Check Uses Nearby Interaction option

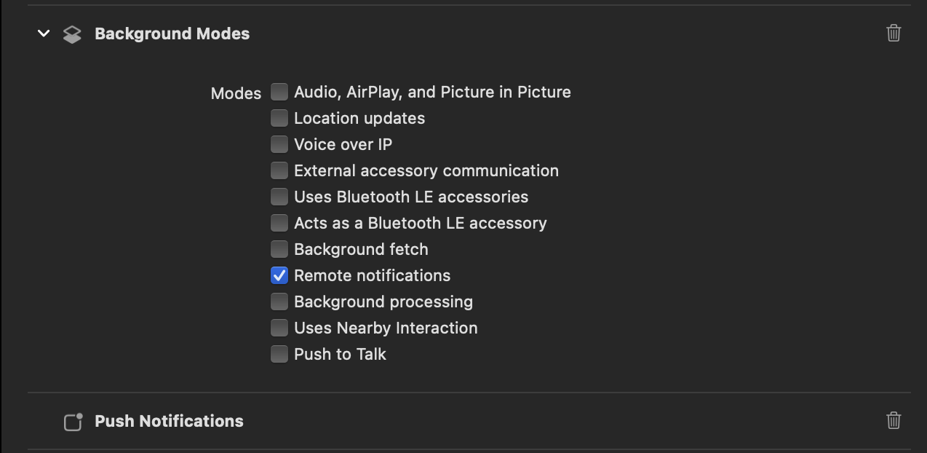pos(279,328)
